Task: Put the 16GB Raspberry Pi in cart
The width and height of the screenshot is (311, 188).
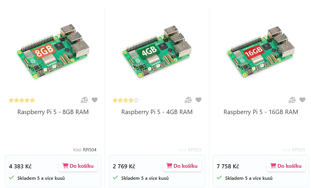Action: tap(286, 166)
